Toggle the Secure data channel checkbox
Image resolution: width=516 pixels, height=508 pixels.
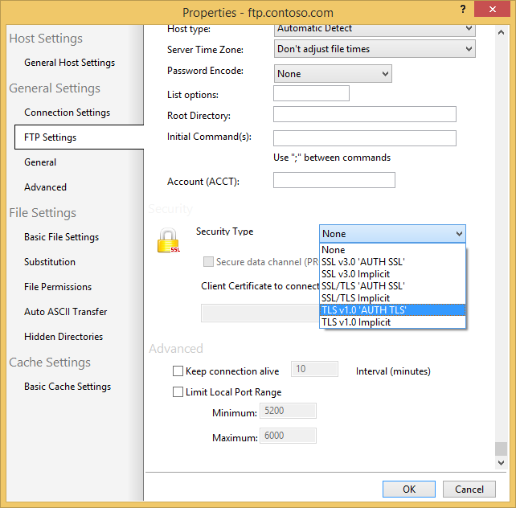pyautogui.click(x=209, y=262)
